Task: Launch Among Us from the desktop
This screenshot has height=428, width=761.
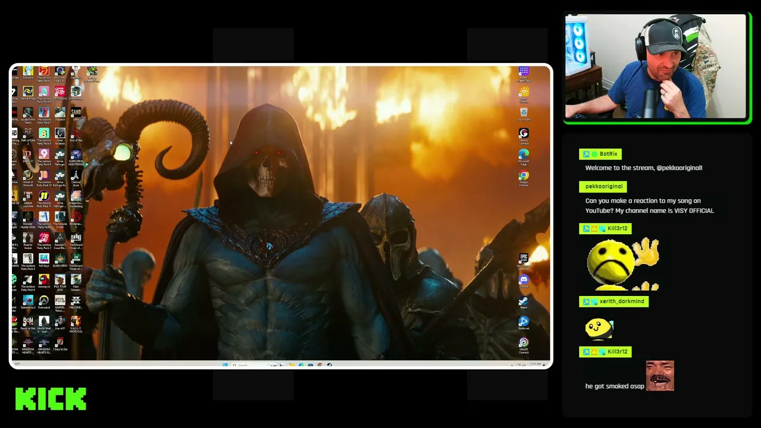Action: [x=44, y=281]
